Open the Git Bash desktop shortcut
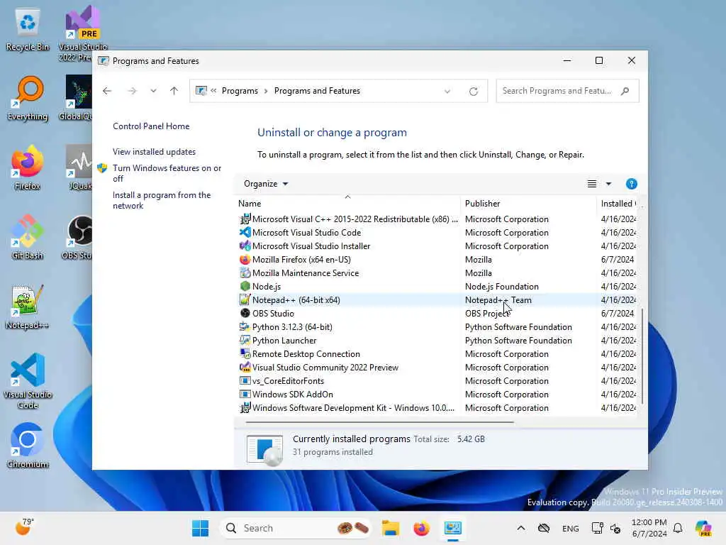The width and height of the screenshot is (726, 545). (28, 237)
